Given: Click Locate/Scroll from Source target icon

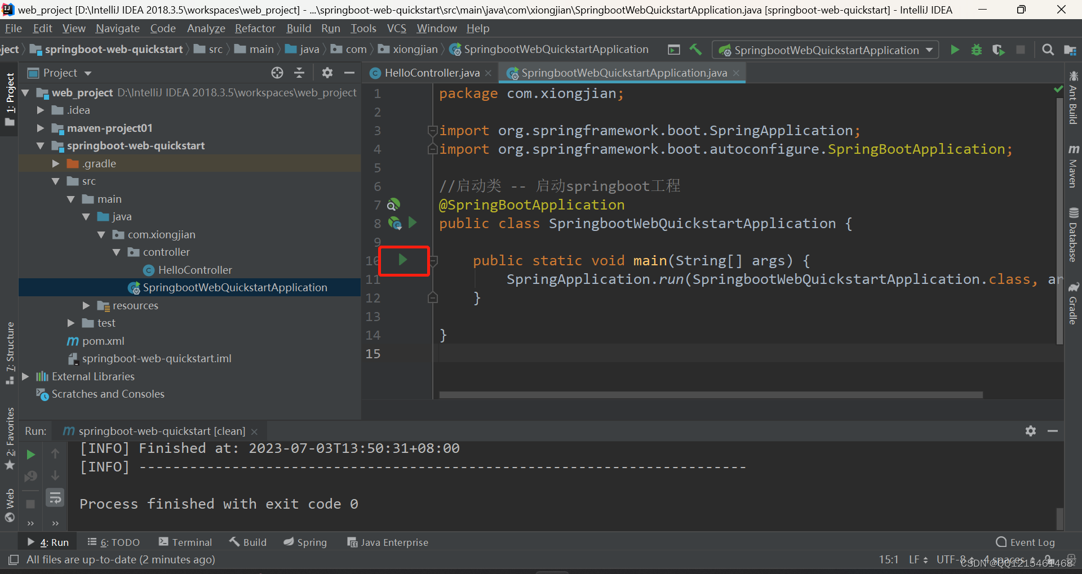Looking at the screenshot, I should (277, 73).
